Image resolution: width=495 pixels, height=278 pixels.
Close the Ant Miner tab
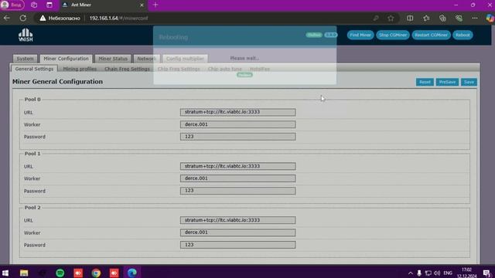coord(142,5)
